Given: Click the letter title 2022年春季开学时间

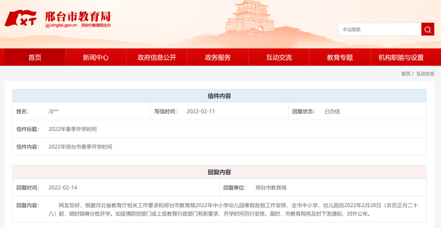Looking at the screenshot, I should click(73, 129).
